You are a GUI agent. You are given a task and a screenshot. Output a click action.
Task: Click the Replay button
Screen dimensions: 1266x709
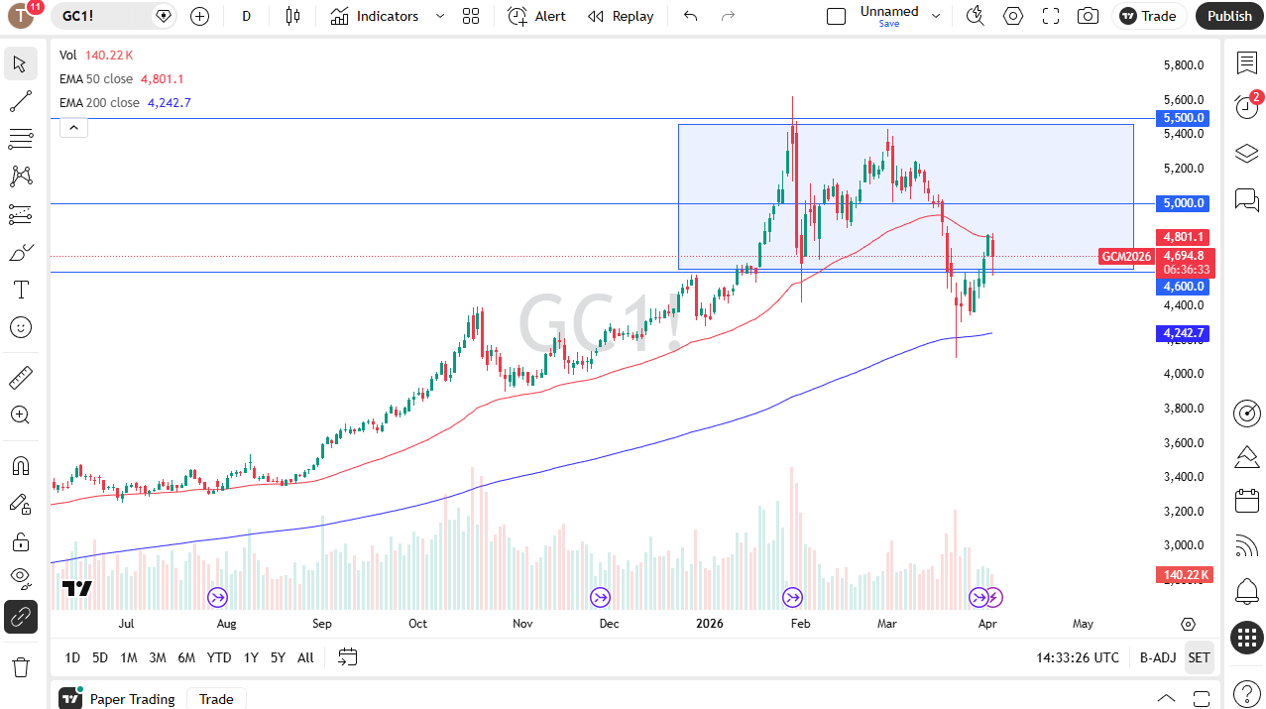pos(621,16)
